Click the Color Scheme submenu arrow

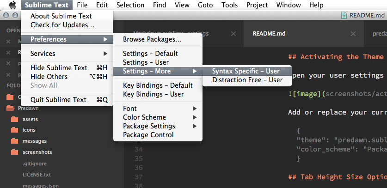[x=195, y=117]
